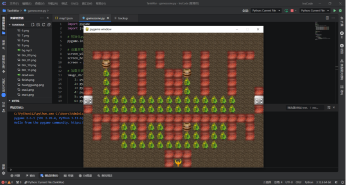Open the settings gear in left sidebar
The height and width of the screenshot is (185, 346).
(3, 173)
